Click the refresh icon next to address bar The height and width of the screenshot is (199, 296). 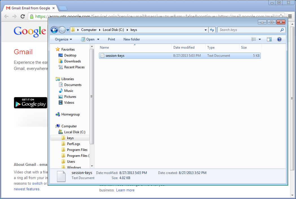(212, 30)
